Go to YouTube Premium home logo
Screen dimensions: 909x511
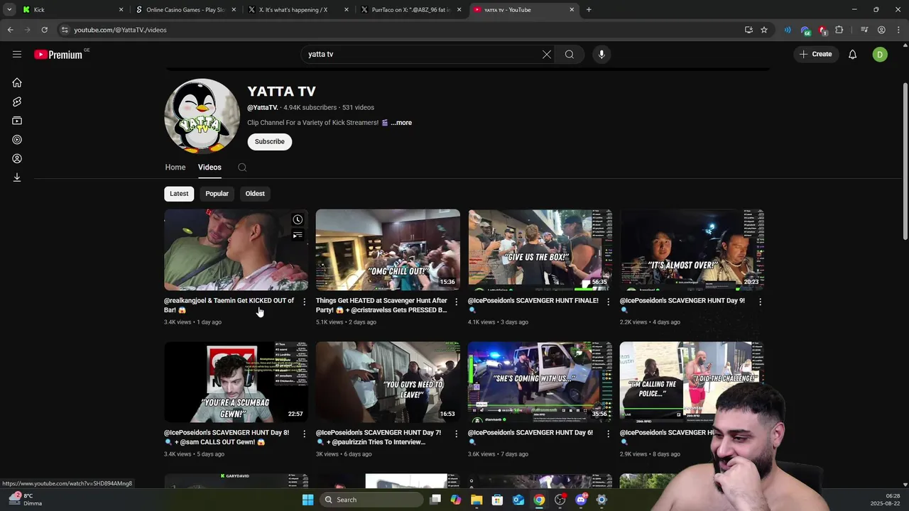tap(58, 55)
